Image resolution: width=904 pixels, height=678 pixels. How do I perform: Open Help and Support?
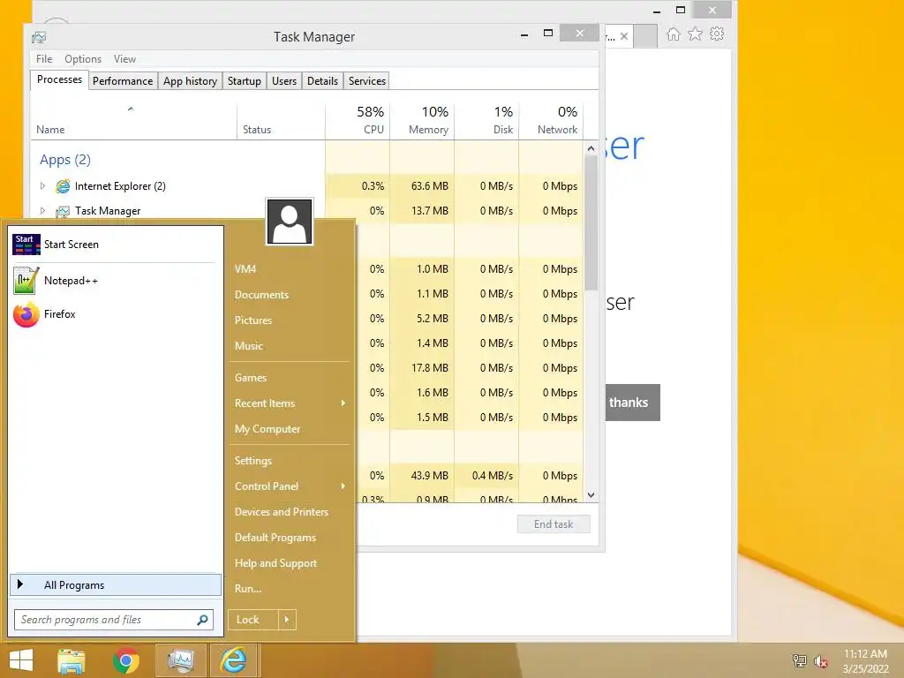pos(275,563)
